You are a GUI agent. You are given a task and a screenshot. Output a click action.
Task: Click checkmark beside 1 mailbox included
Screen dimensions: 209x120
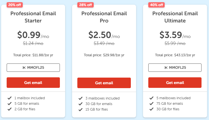click(x=10, y=98)
